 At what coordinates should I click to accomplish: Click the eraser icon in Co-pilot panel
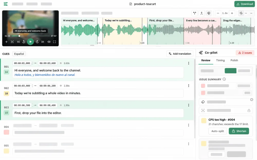pos(203,102)
